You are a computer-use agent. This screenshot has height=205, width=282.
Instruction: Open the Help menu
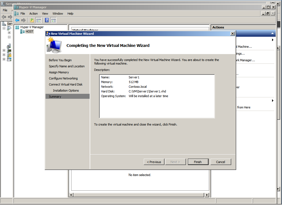[x=70, y=14]
